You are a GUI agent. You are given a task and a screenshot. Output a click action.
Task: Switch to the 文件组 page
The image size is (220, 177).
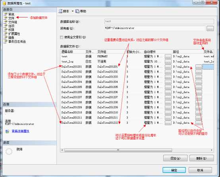(x=13, y=22)
